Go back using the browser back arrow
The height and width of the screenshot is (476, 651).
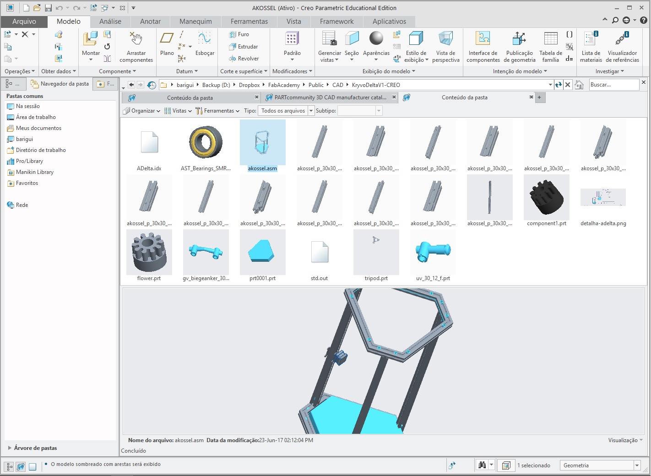coord(131,85)
